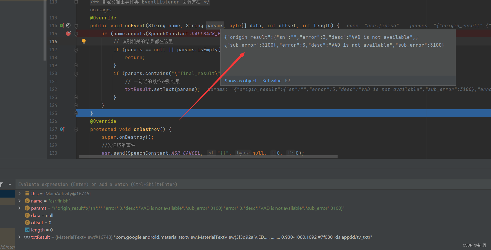Click the @ annotation gutter icon on line 114
Image resolution: width=491 pixels, height=250 pixels.
point(68,25)
